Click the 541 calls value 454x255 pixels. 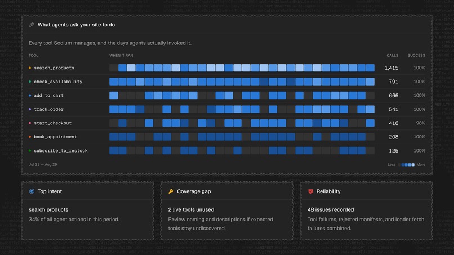[394, 109]
